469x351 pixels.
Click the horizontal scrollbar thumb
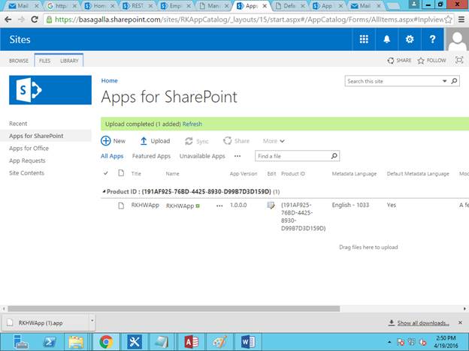174,308
